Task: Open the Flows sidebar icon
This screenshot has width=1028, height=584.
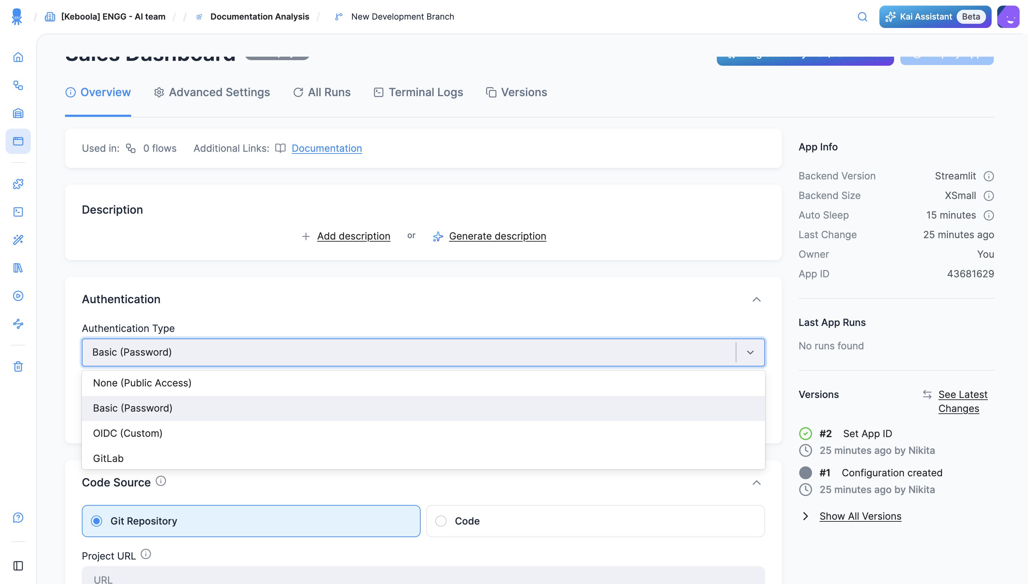Action: 18,85
